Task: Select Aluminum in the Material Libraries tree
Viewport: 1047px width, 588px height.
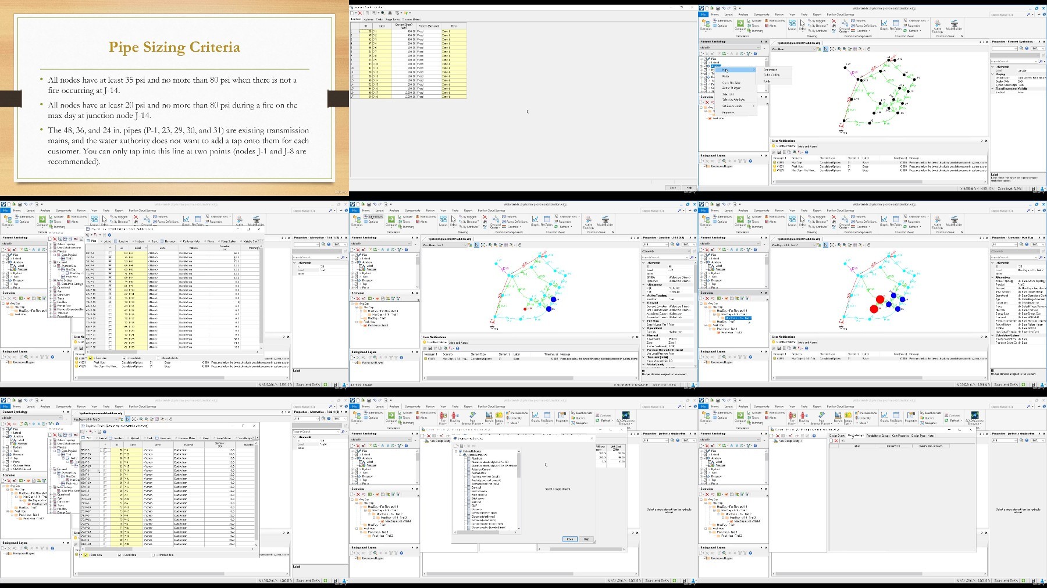Action: tap(477, 458)
